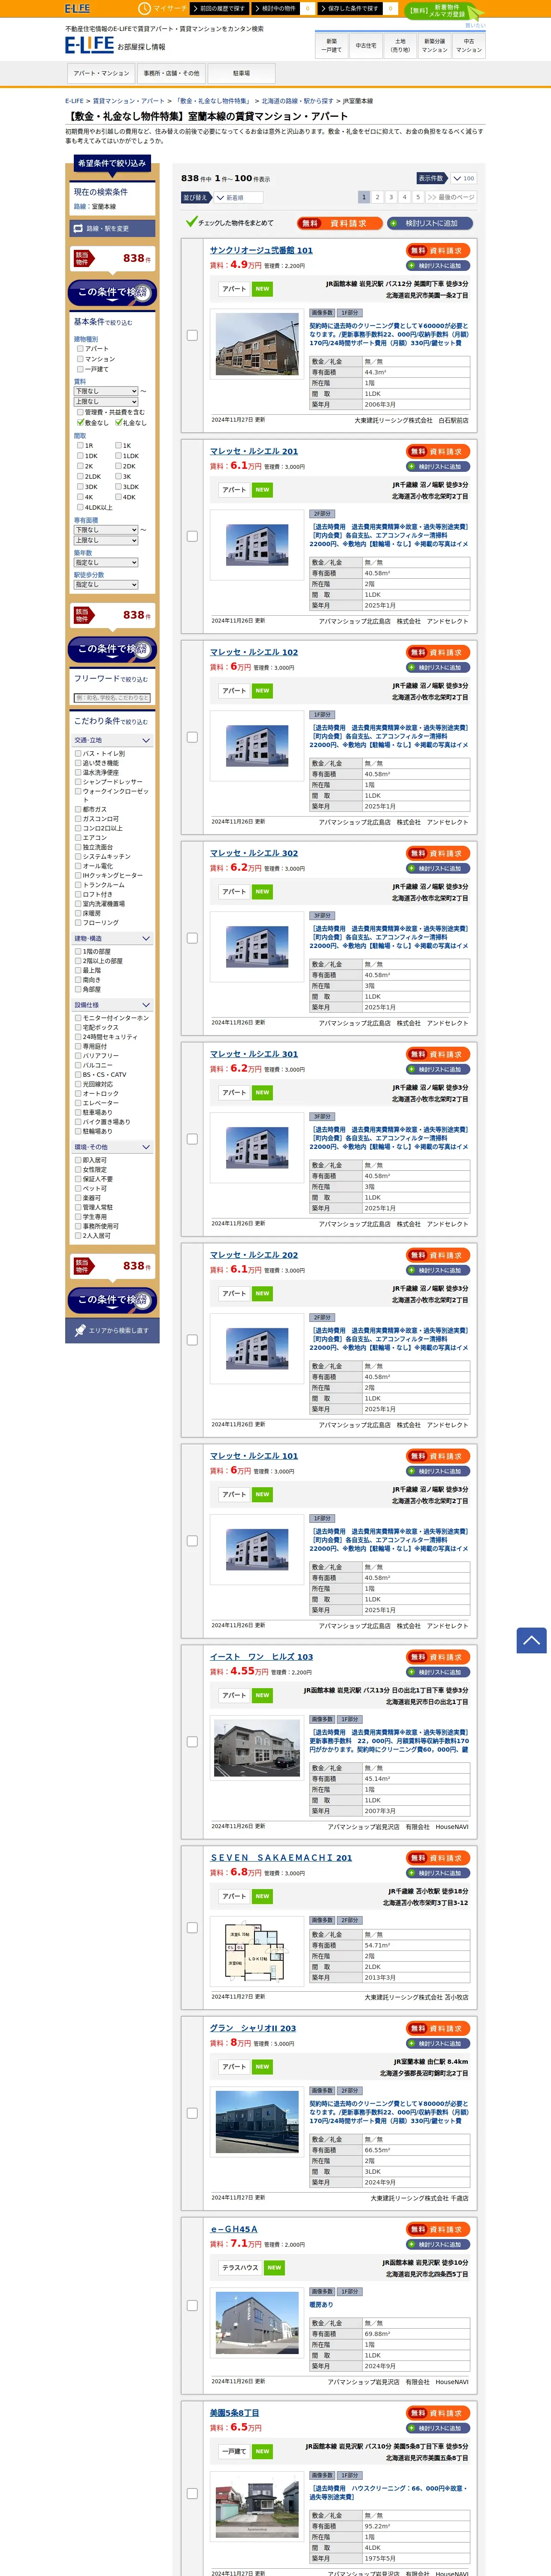Go to results page 2
The width and height of the screenshot is (551, 2576).
pos(377,198)
